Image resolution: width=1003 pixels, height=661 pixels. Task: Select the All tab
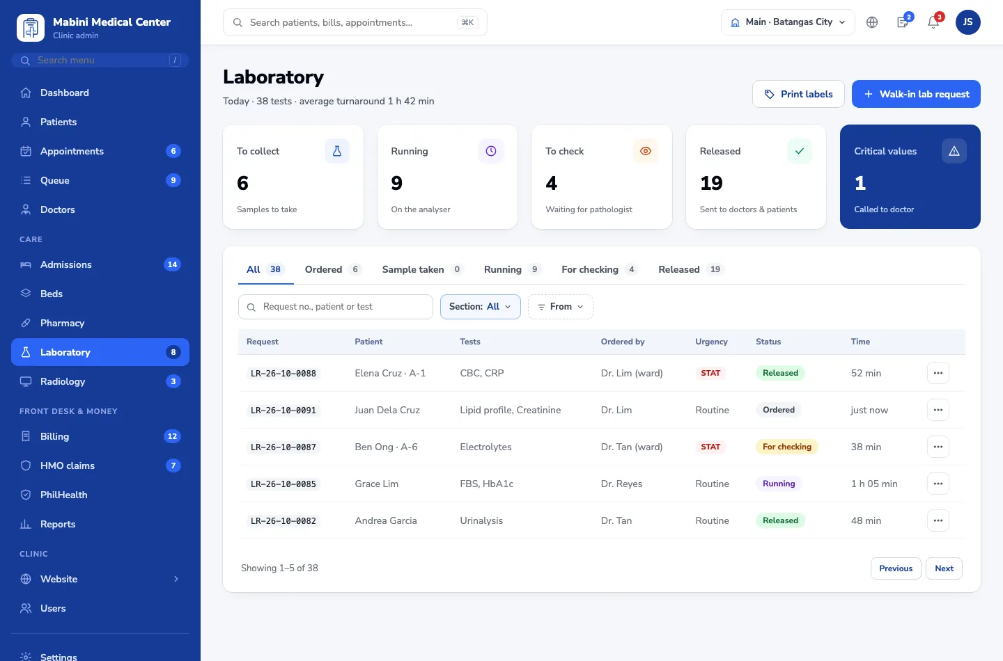coord(266,269)
